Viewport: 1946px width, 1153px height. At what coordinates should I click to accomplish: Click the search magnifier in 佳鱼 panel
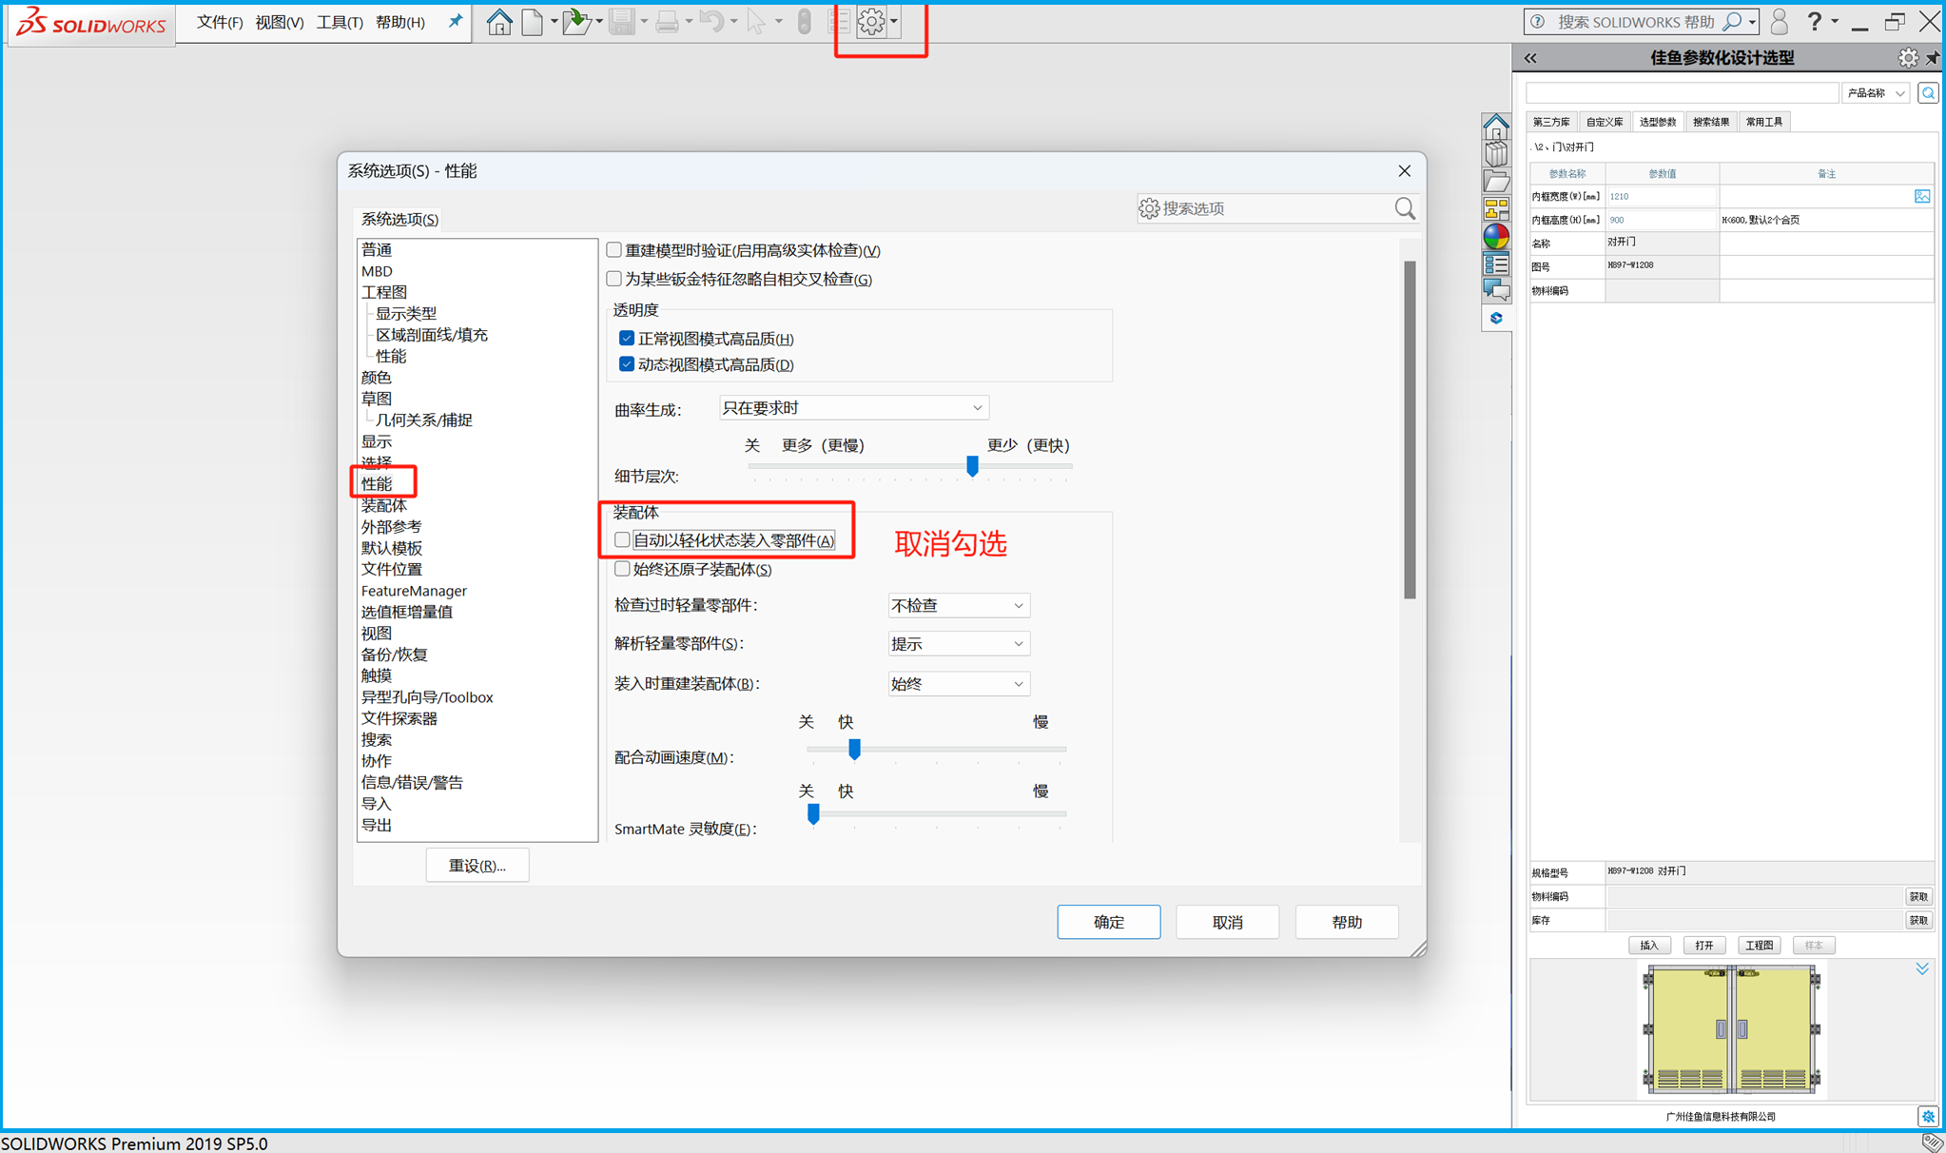click(1928, 93)
